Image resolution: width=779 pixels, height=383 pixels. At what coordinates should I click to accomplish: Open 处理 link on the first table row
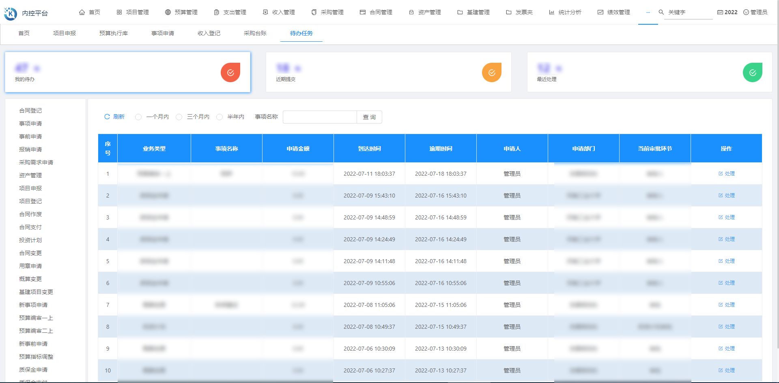click(x=726, y=173)
